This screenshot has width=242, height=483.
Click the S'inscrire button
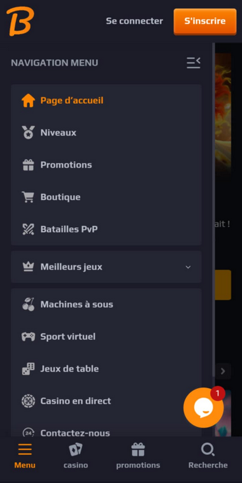205,21
